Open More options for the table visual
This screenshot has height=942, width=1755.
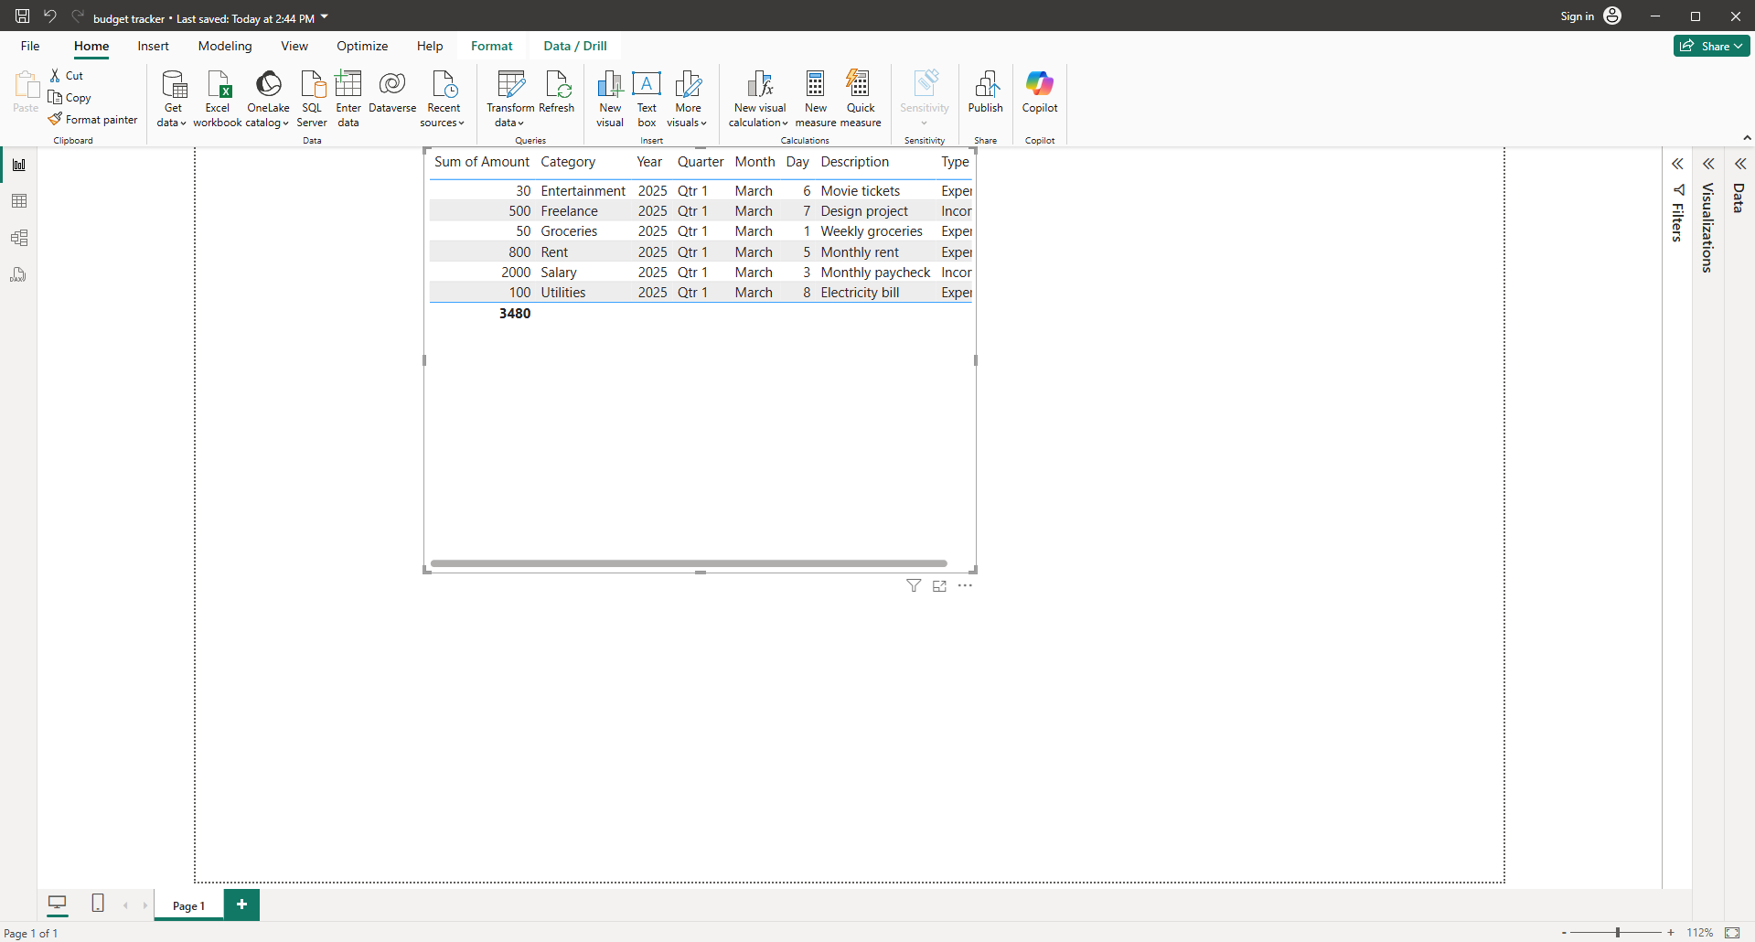coord(965,585)
